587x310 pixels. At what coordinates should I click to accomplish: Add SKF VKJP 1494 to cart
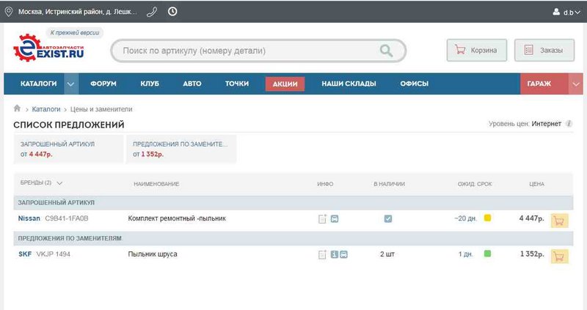[x=559, y=257]
